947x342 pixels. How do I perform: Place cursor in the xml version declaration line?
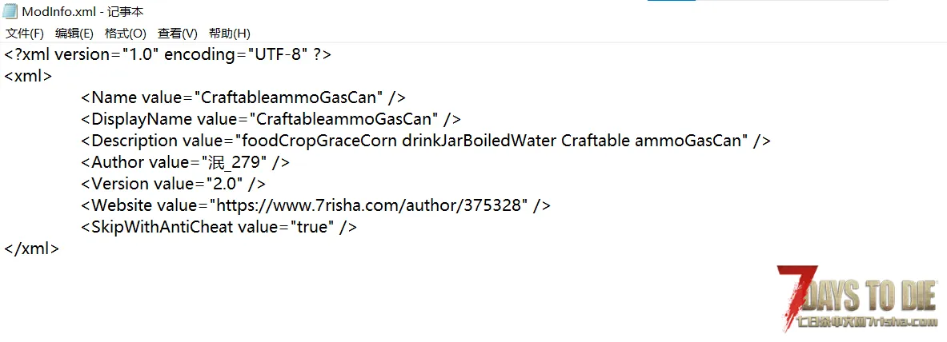point(168,54)
